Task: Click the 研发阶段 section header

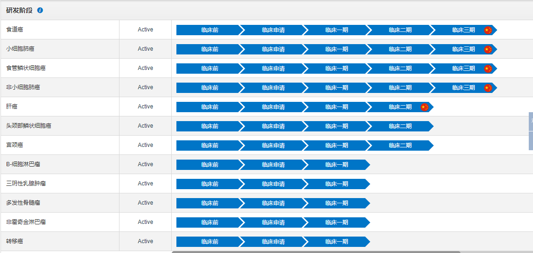Action: (20, 10)
